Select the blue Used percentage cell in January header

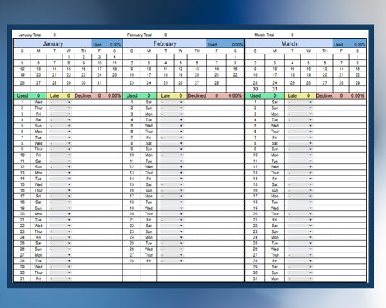coord(106,43)
